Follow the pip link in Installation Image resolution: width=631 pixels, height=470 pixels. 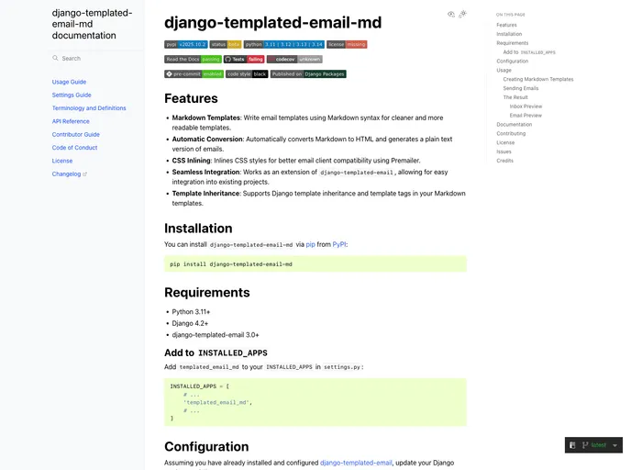click(x=310, y=244)
